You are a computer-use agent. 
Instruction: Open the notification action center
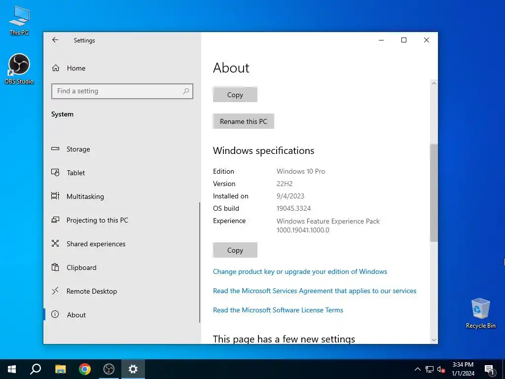(x=490, y=369)
